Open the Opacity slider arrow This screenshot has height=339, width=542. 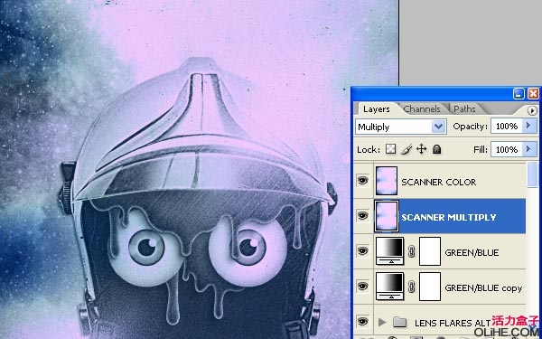tap(529, 126)
